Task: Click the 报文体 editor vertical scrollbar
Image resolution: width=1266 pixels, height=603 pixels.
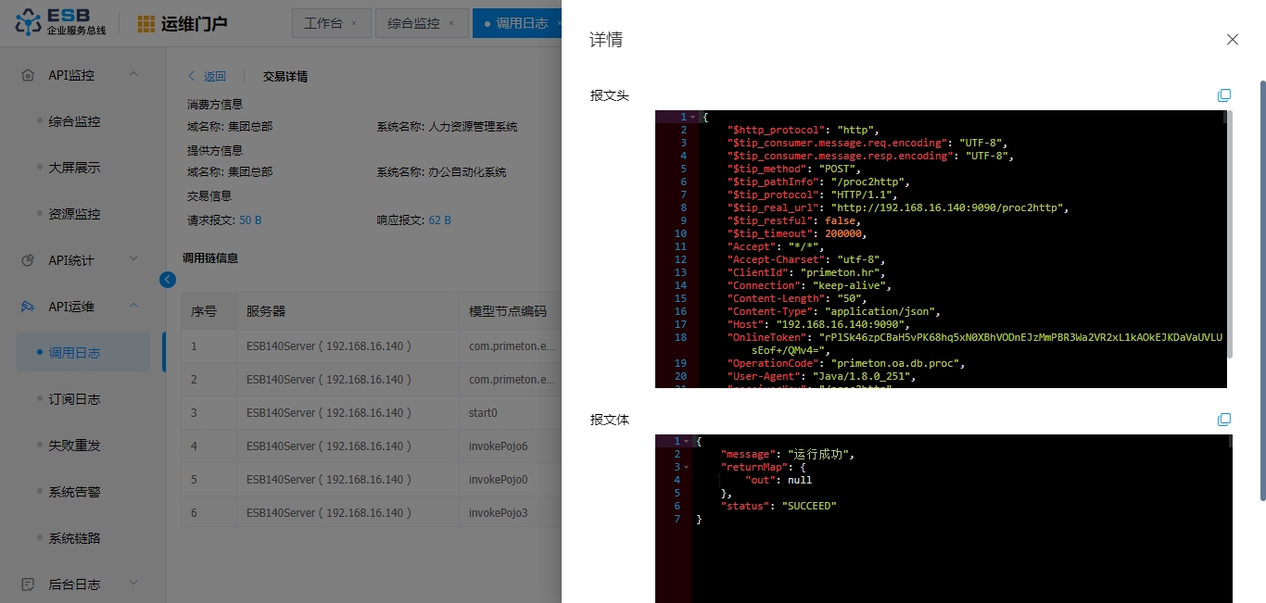Action: pos(1229,441)
